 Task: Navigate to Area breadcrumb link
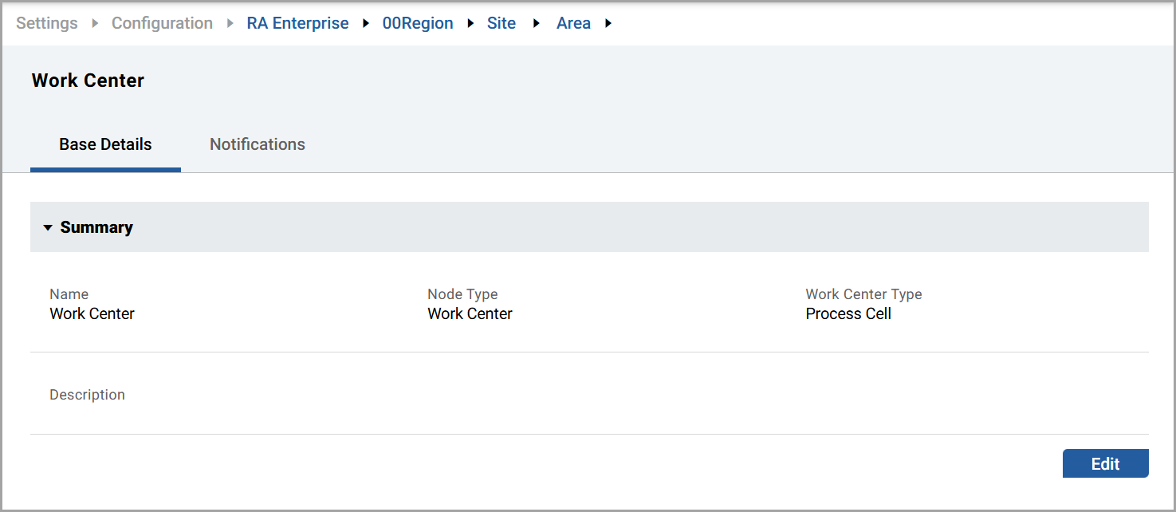point(573,23)
